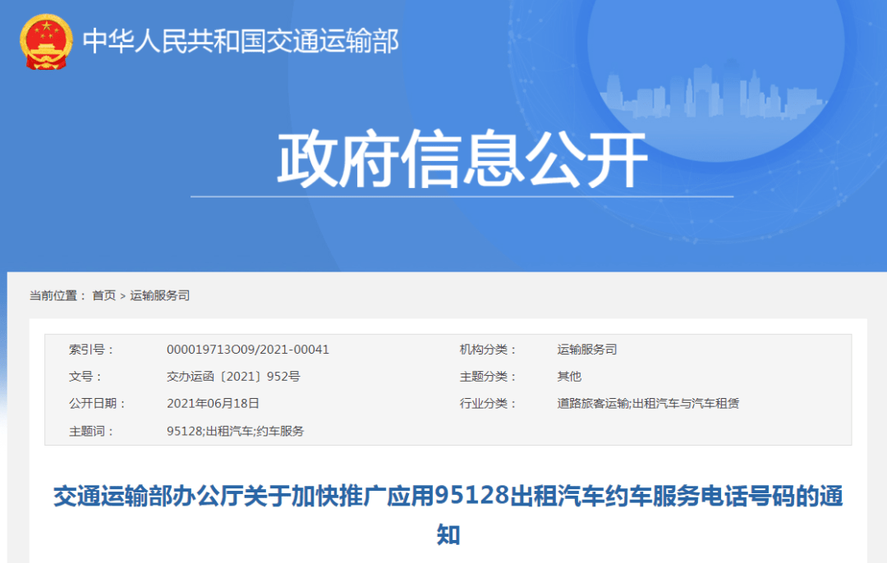Click the 行业分类 label
Viewport: 887px width, 563px height.
coord(488,403)
